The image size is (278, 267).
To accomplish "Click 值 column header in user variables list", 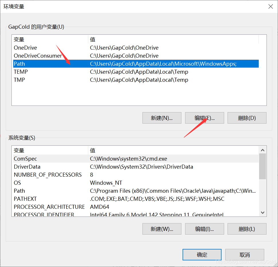I will pos(173,39).
